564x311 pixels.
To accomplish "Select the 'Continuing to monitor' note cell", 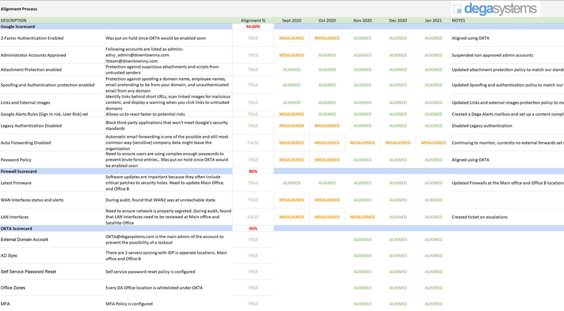I will point(508,143).
